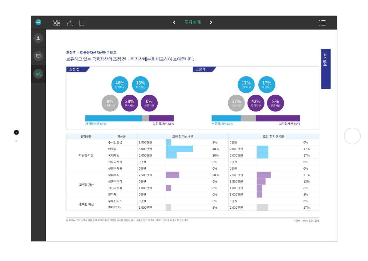Image resolution: width=368 pixels, height=261 pixels.
Task: Open the chart analysis sidebar icon
Action: tap(38, 74)
